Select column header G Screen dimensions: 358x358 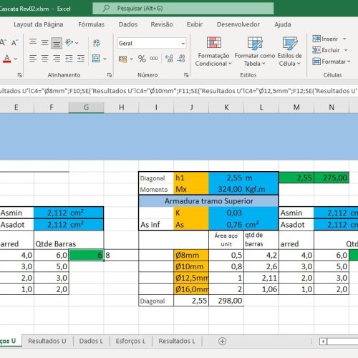click(x=87, y=107)
